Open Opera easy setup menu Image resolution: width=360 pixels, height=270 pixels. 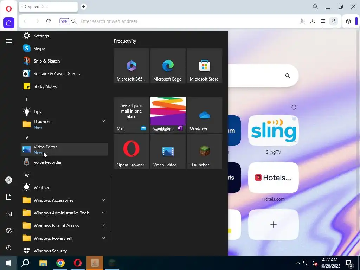pos(323,21)
